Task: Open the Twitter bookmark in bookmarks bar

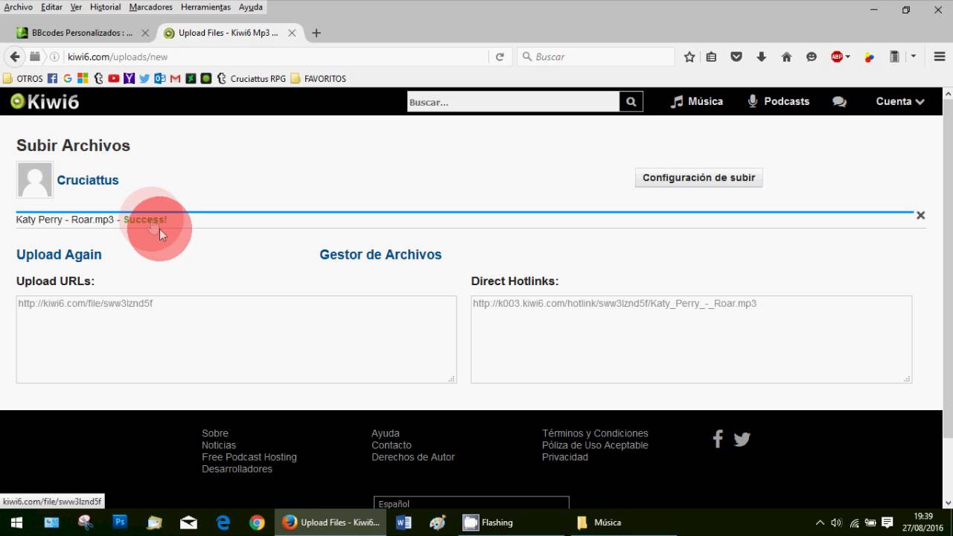Action: pyautogui.click(x=144, y=78)
